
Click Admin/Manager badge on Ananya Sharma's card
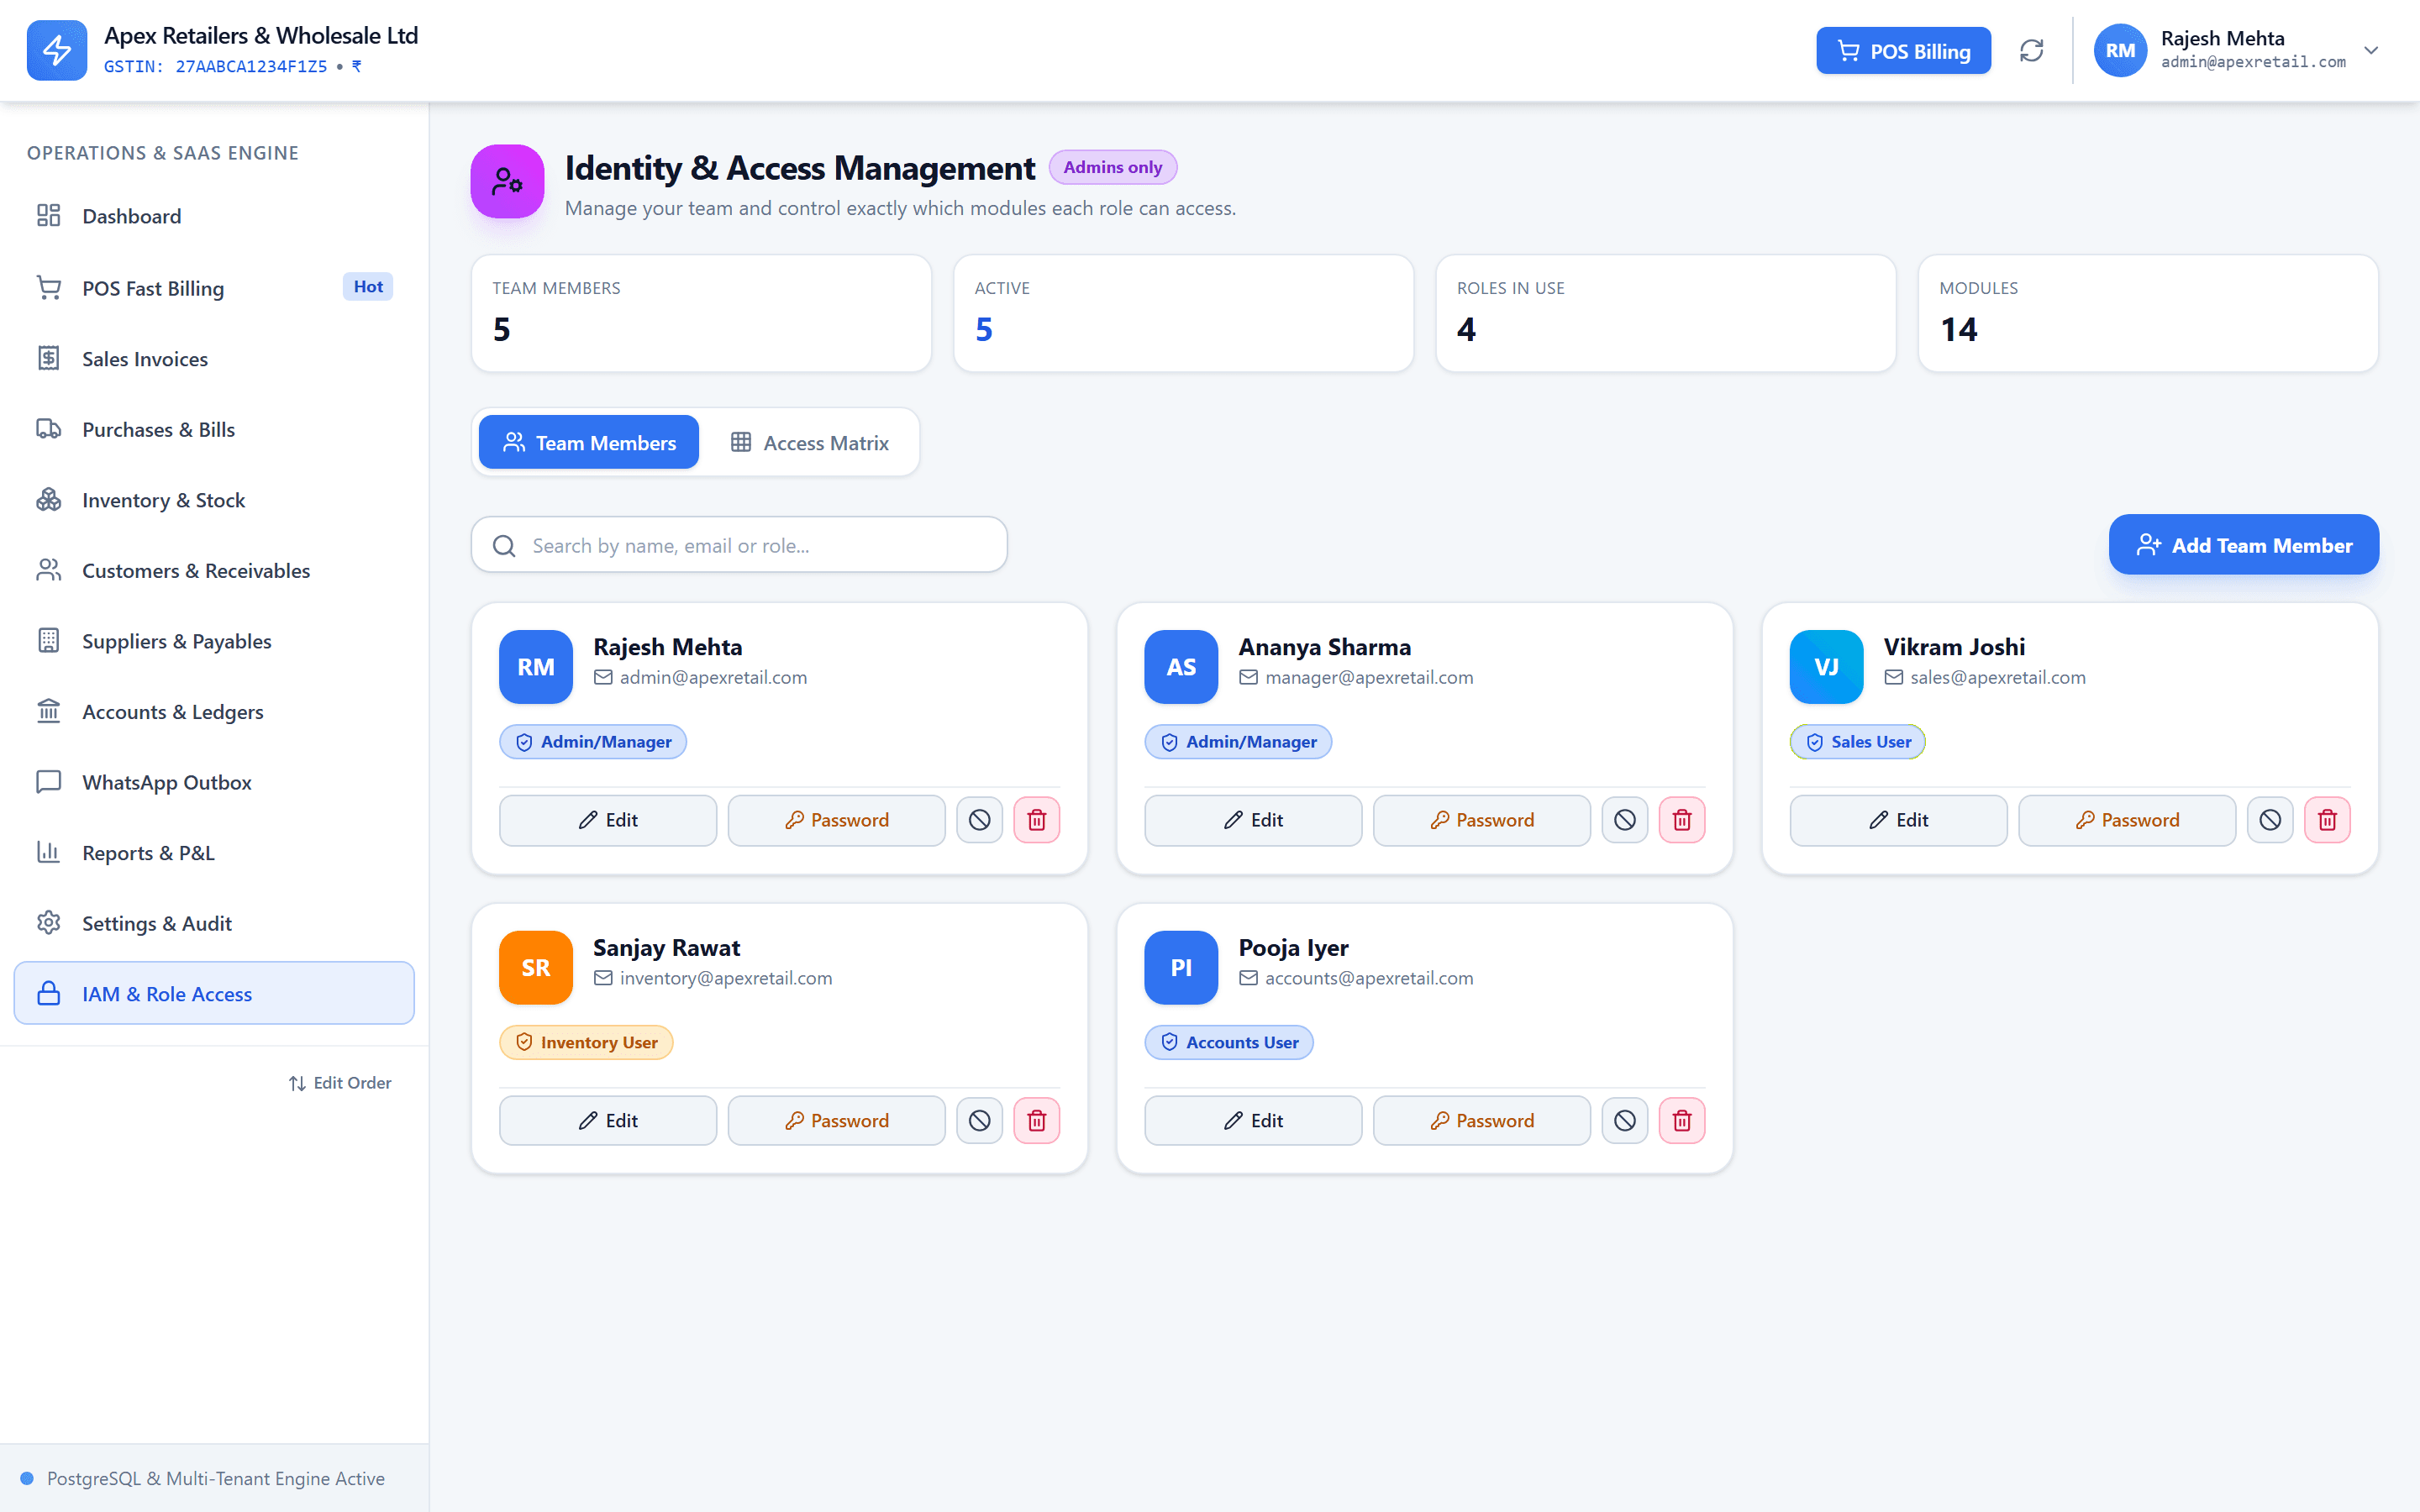tap(1238, 742)
